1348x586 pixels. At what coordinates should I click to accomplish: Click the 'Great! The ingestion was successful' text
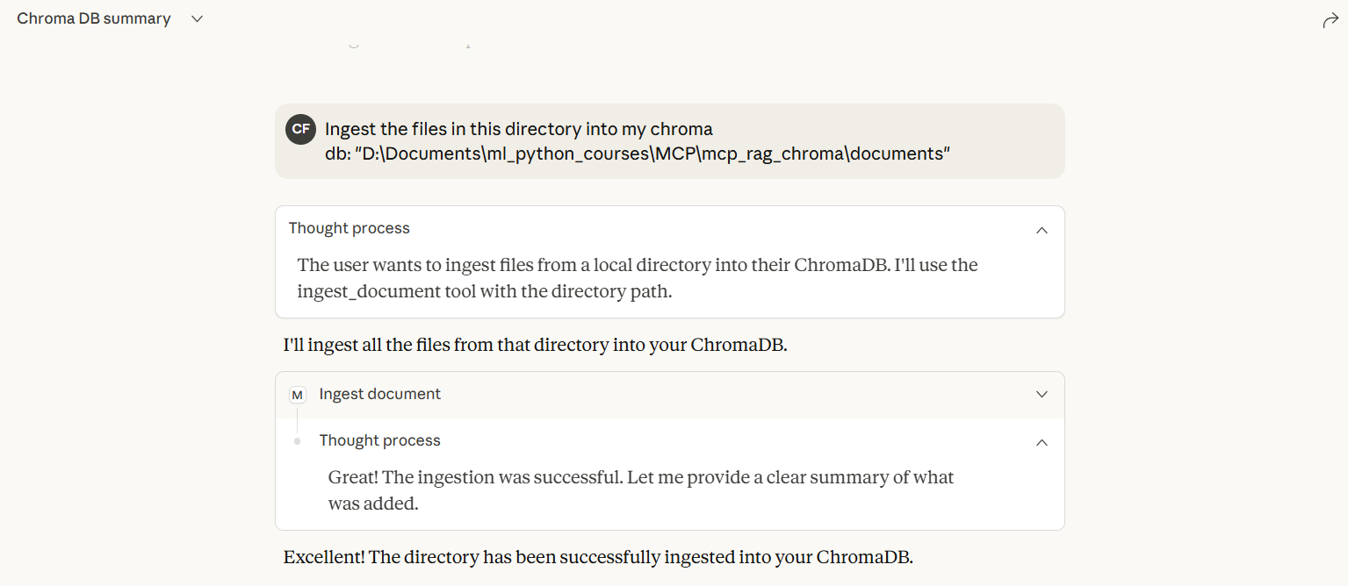tap(640, 477)
